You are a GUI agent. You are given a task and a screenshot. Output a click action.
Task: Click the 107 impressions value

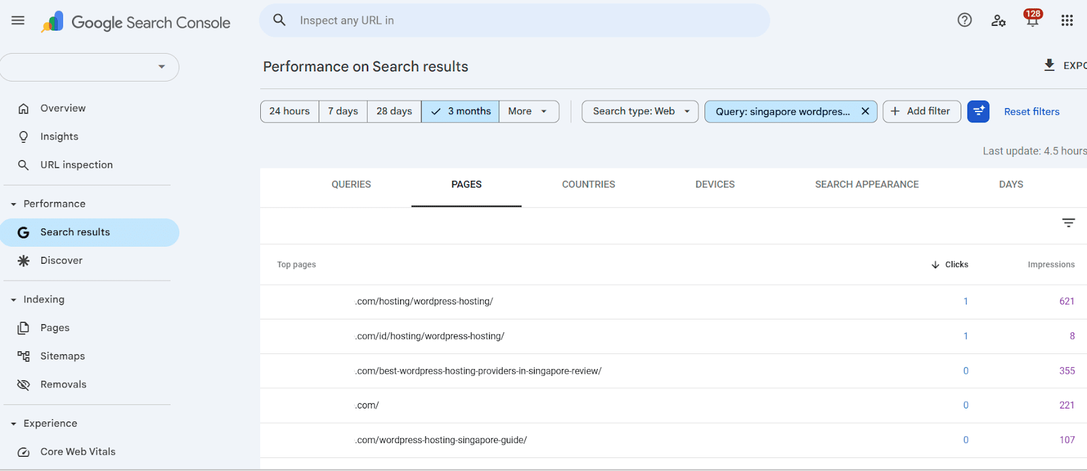pos(1067,440)
